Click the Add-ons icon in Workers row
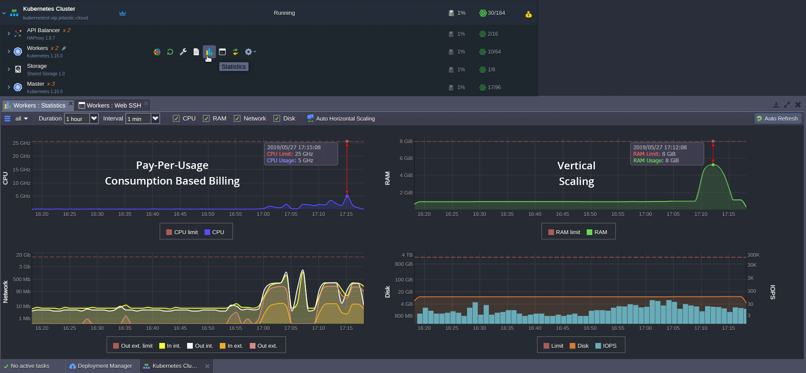 click(x=157, y=52)
